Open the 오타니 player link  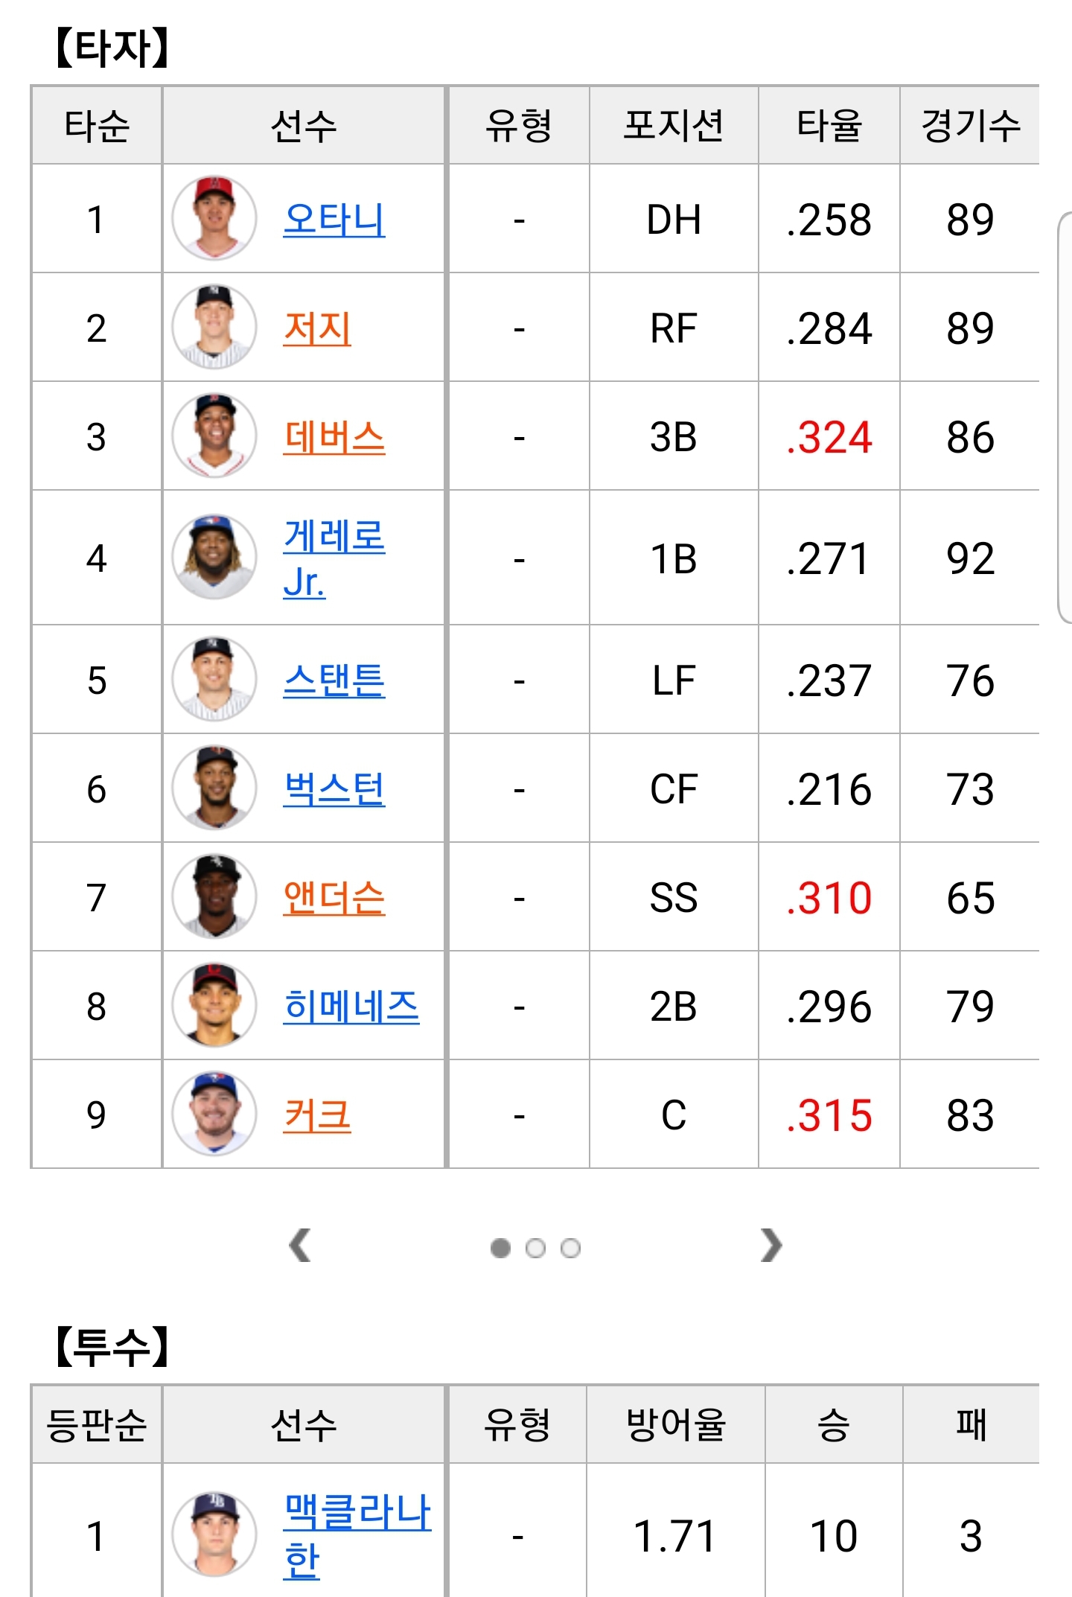tap(334, 219)
